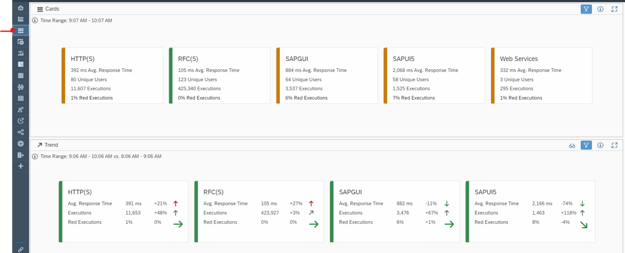Open the globe view in the sidebar
The width and height of the screenshot is (625, 253).
click(20, 143)
